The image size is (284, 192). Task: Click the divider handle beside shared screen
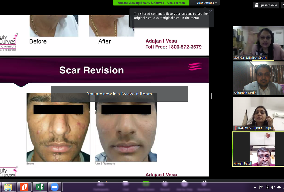click(x=212, y=96)
